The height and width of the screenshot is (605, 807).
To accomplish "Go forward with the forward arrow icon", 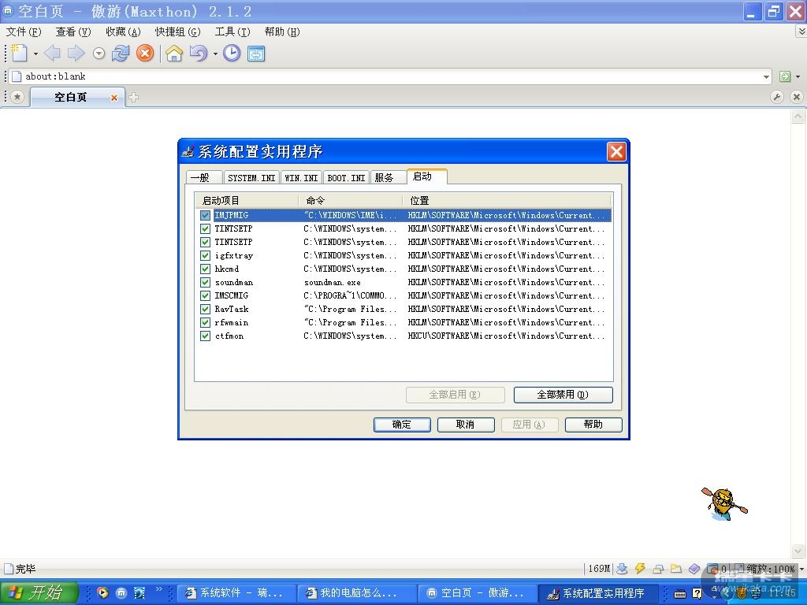I will click(x=76, y=53).
